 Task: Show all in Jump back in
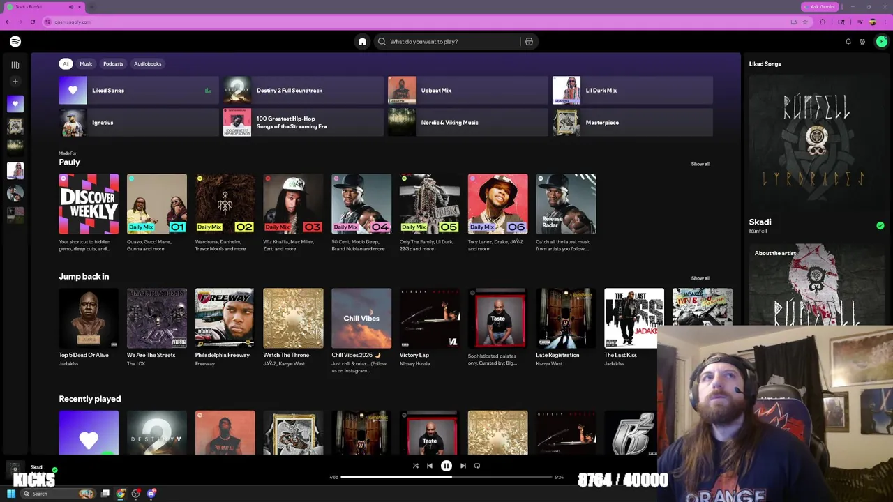700,278
